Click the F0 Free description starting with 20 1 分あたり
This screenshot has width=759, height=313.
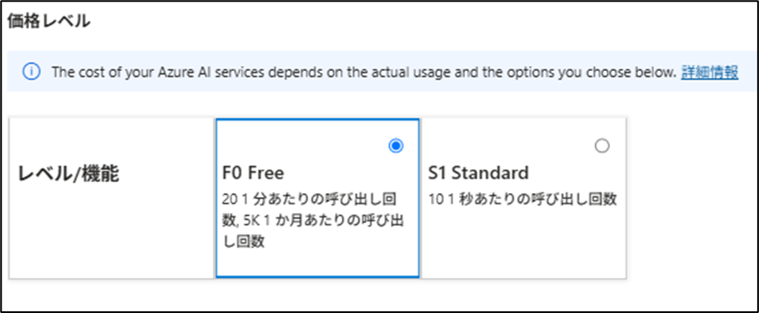314,220
